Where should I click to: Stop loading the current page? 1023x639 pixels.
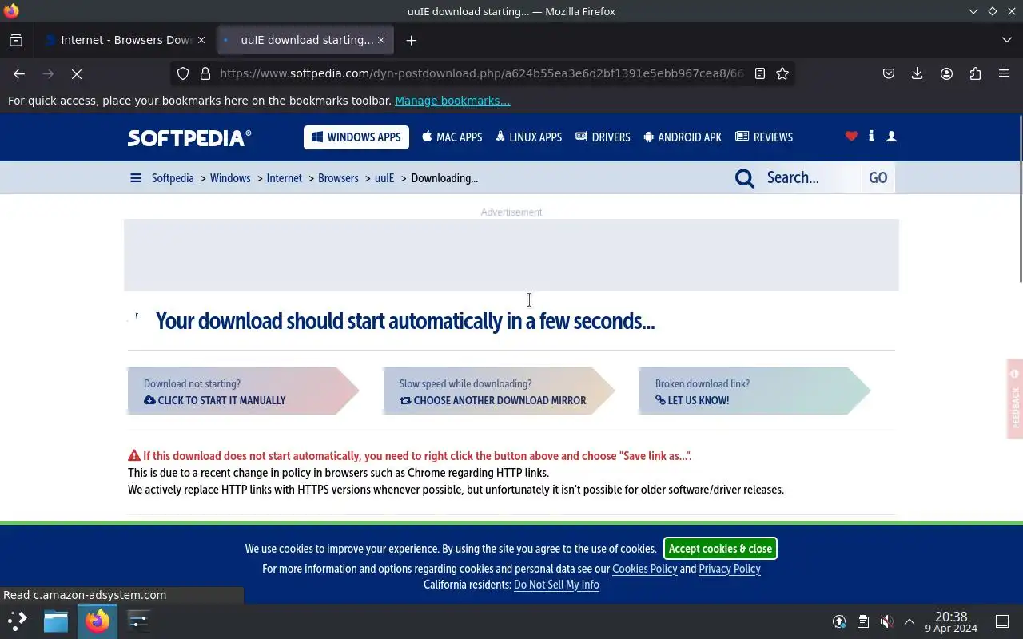point(77,73)
